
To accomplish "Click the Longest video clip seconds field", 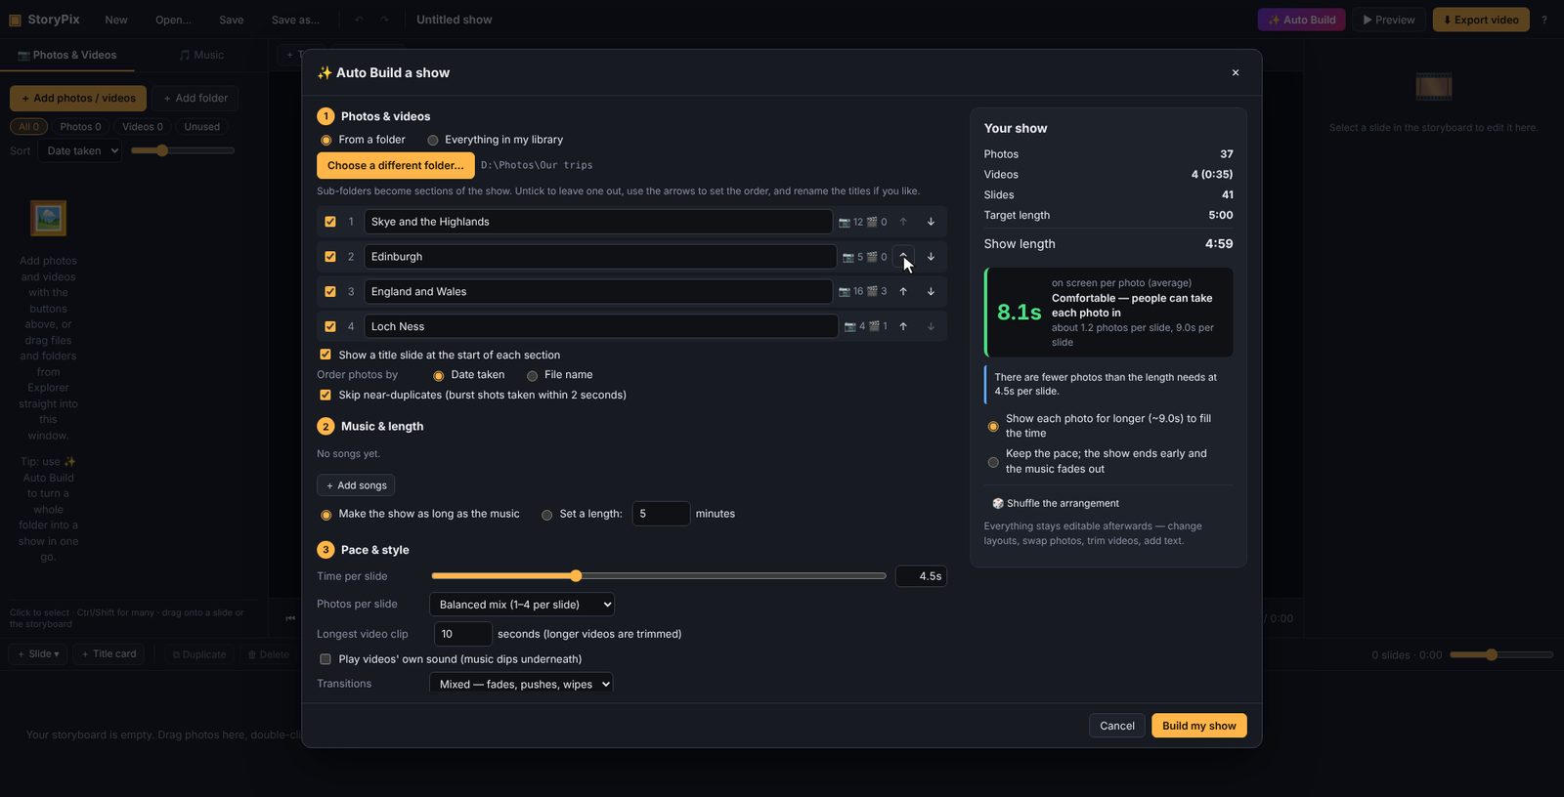I will click(x=462, y=634).
